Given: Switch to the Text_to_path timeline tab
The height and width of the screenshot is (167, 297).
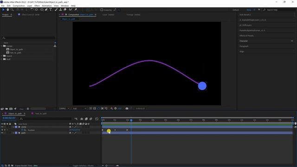Looking at the screenshot, I should 41,114.
